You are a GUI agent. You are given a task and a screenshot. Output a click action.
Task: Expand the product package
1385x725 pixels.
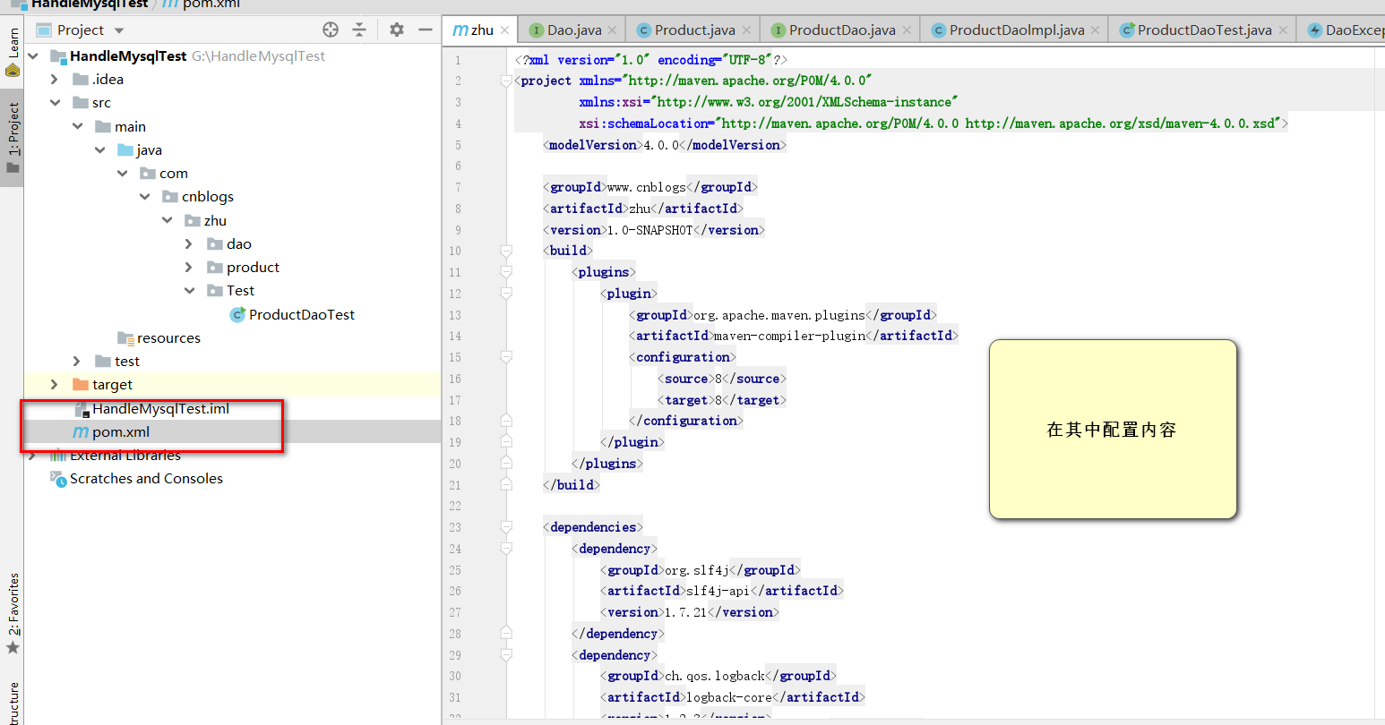pos(189,267)
